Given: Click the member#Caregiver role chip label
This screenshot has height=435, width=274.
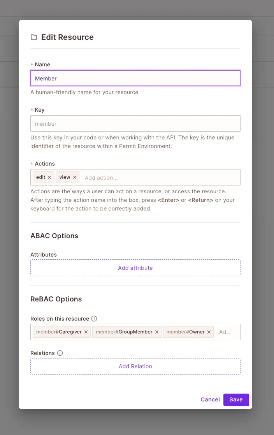Looking at the screenshot, I should coord(59,332).
